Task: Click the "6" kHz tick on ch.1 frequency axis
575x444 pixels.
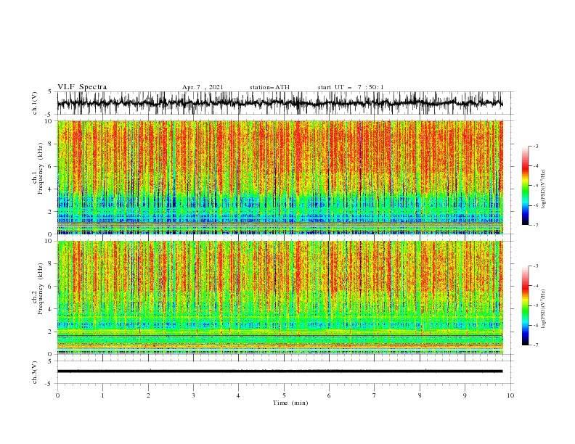Action: [51, 167]
